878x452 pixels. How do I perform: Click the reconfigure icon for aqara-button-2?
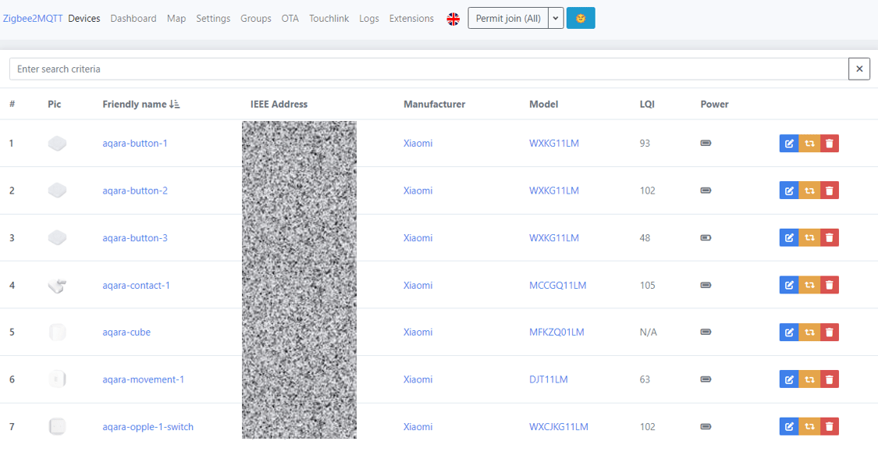809,191
